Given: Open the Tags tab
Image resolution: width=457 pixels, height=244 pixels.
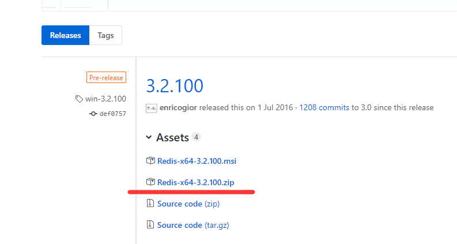Looking at the screenshot, I should click(105, 35).
